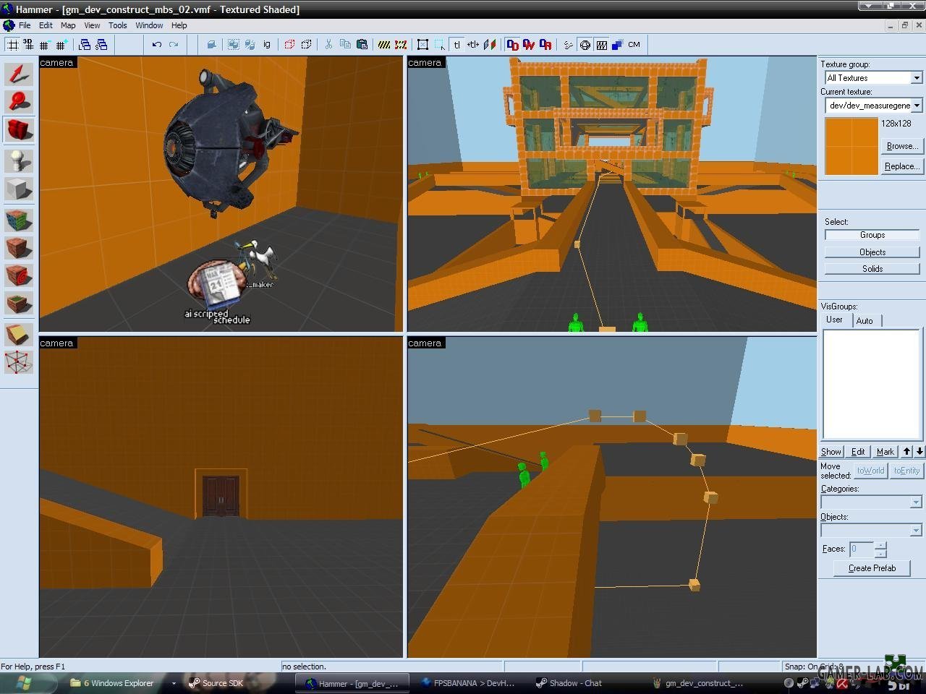Click the larger grid toolbar icon
Image resolution: width=926 pixels, height=694 pixels.
click(x=61, y=45)
